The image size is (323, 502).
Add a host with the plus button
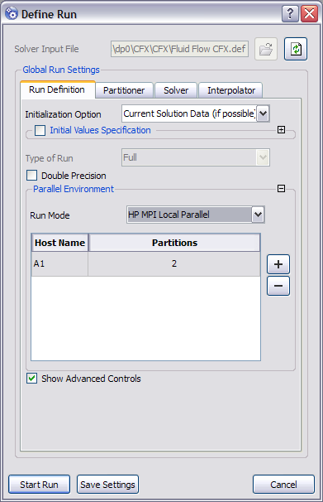[x=278, y=264]
